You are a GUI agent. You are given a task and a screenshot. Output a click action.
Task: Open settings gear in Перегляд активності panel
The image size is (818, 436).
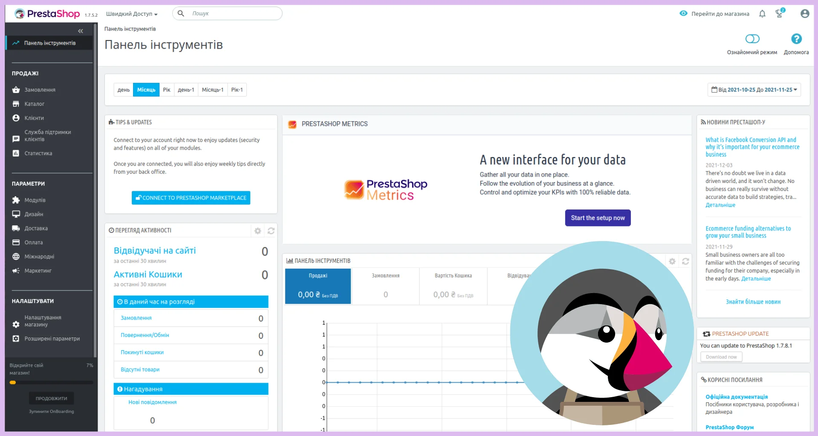[258, 231]
